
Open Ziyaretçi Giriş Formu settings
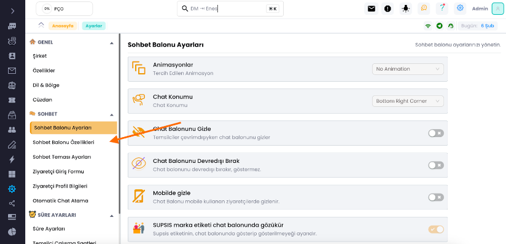tap(58, 171)
